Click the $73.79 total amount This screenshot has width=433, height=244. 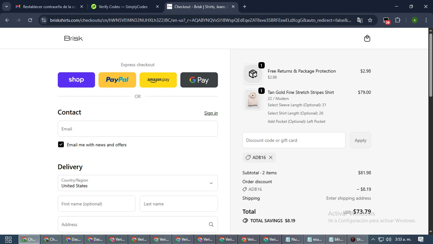(x=362, y=211)
